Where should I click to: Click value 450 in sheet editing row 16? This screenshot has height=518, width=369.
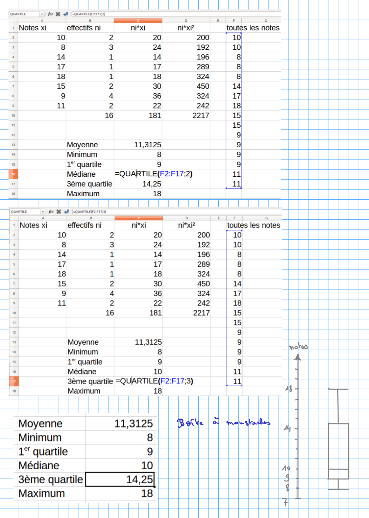point(203,86)
